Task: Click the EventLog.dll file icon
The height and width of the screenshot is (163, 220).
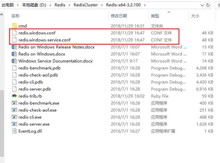Action: click(14, 131)
